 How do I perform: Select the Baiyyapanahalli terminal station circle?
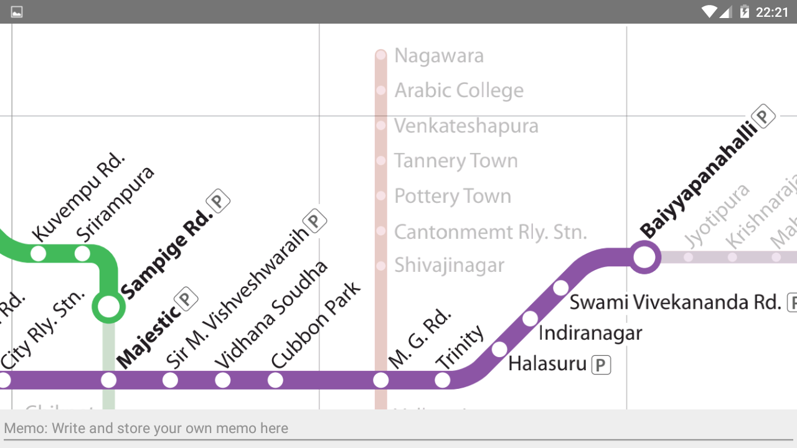click(x=644, y=256)
